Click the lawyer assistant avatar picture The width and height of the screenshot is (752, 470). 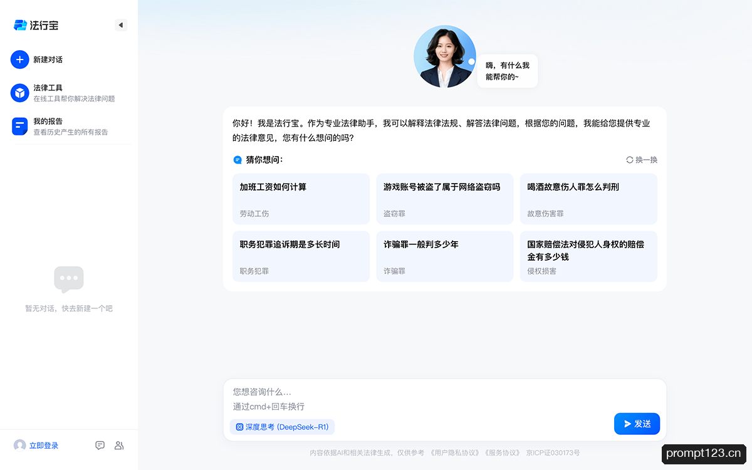[x=445, y=56]
